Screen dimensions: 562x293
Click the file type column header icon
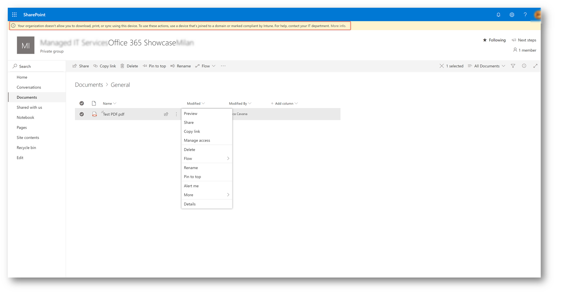pyautogui.click(x=94, y=104)
